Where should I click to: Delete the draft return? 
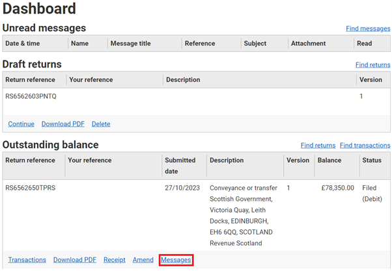101,123
